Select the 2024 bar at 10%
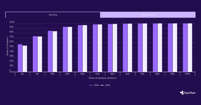 point(50,51)
